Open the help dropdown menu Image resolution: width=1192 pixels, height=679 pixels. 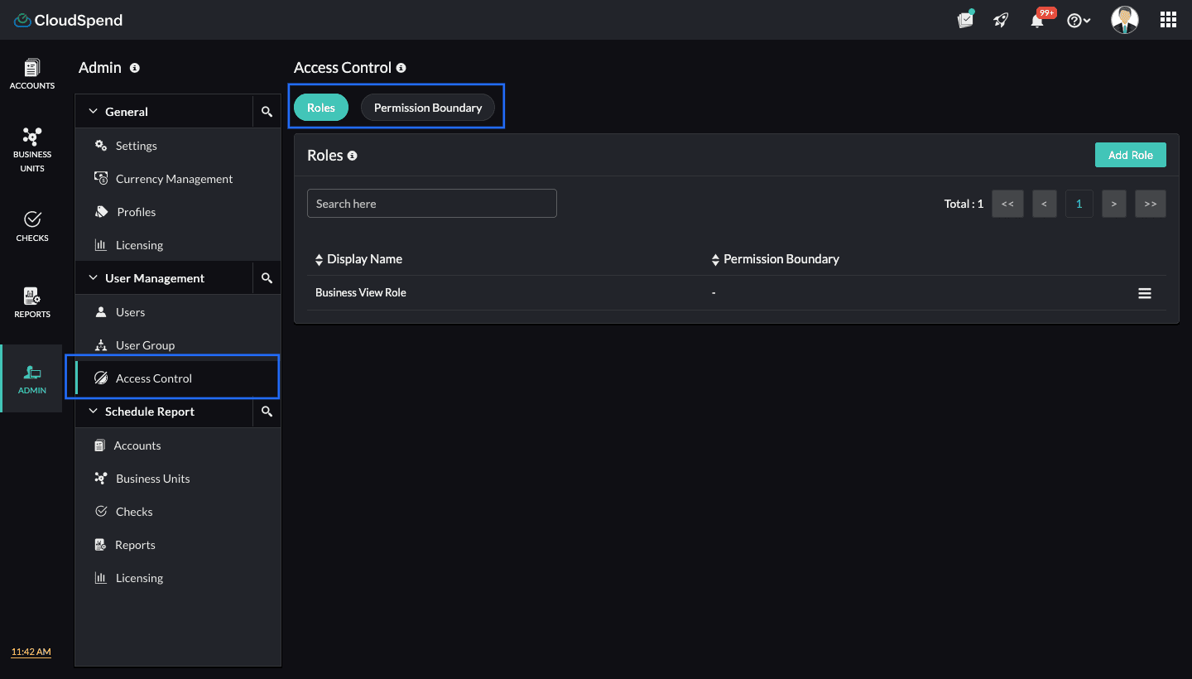pyautogui.click(x=1079, y=21)
